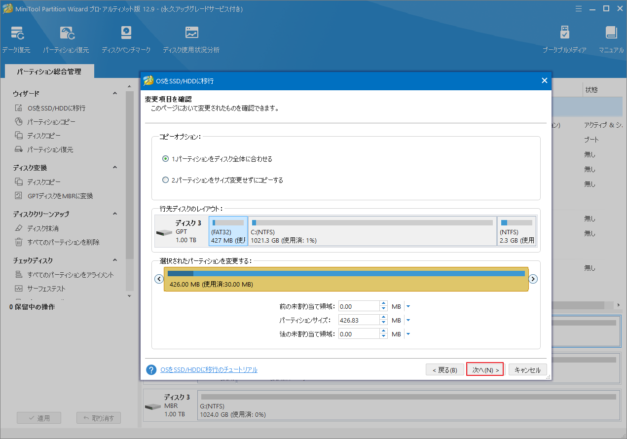627x439 pixels.
Task: Click < 戻る(B) button
Action: pyautogui.click(x=444, y=370)
